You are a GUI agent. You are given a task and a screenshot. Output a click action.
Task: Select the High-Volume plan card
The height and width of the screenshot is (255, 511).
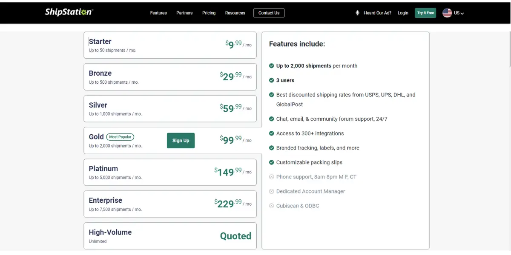click(170, 236)
